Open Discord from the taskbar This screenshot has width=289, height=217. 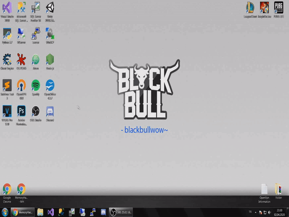tap(104, 212)
